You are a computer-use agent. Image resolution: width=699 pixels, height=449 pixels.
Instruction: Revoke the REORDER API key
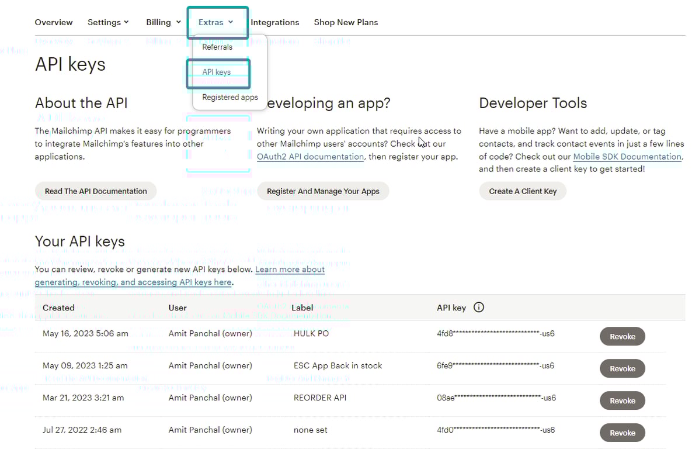coord(622,401)
